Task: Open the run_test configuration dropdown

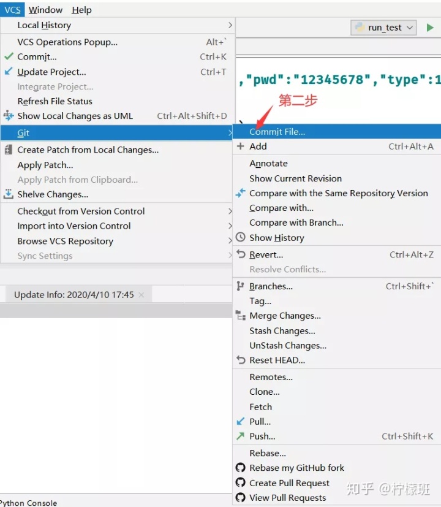Action: [x=383, y=28]
